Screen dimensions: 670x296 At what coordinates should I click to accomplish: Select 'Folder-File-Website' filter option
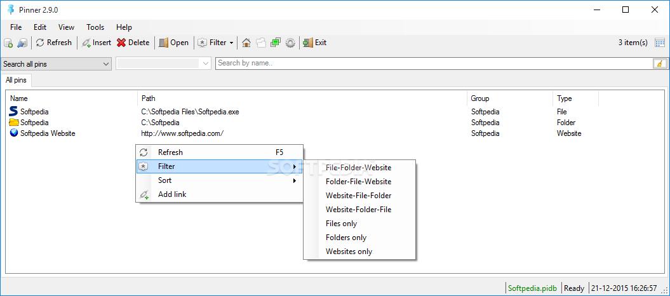click(x=359, y=182)
